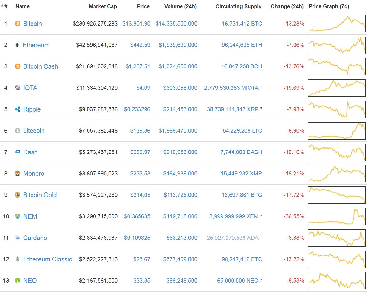The image size is (367, 292).
Task: Open Ethereum 7d price graph
Action: [x=337, y=45]
